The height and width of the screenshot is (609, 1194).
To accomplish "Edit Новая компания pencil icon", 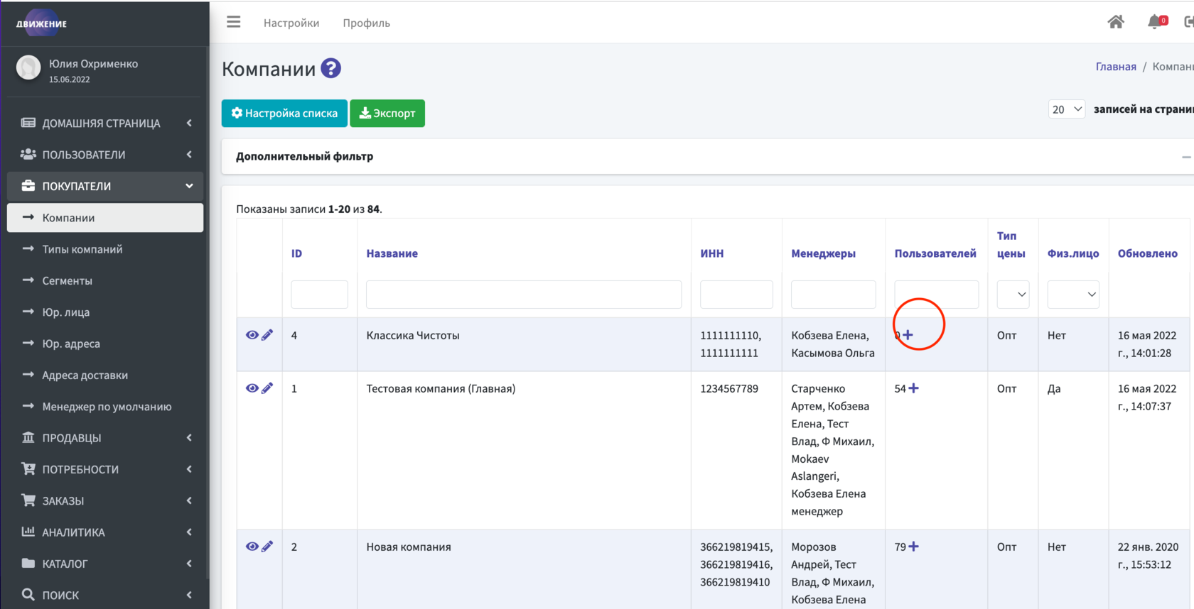I will pos(267,547).
